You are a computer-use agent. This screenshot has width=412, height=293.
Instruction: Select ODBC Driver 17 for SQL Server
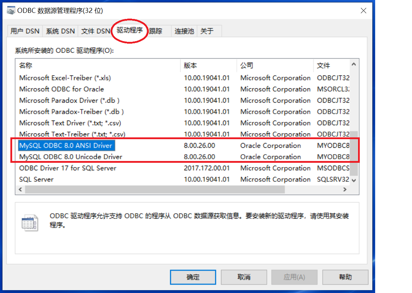(183, 168)
